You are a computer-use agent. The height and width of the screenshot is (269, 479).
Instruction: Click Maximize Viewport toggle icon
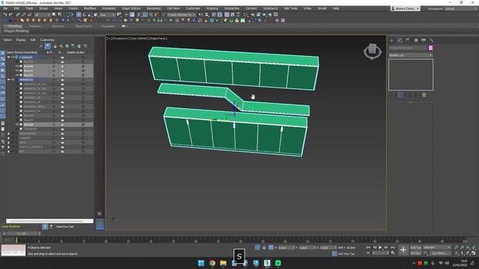pyautogui.click(x=474, y=253)
